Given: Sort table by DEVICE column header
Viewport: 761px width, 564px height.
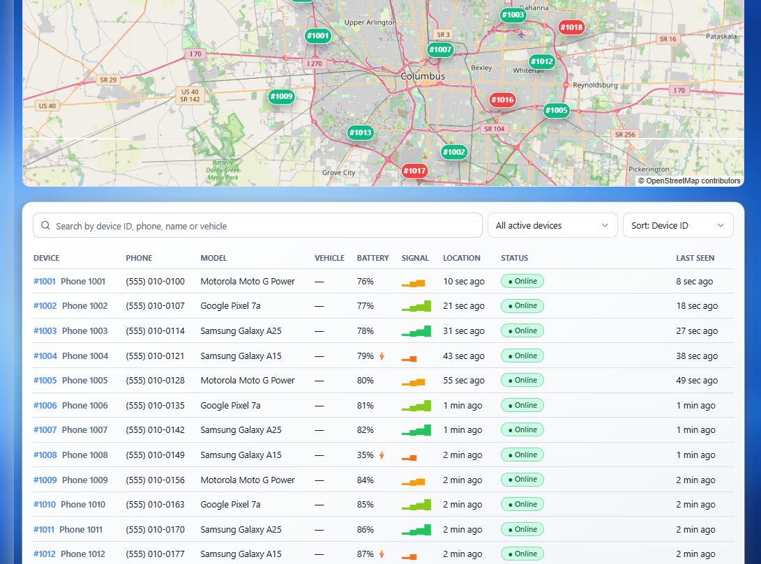Looking at the screenshot, I should coord(47,258).
